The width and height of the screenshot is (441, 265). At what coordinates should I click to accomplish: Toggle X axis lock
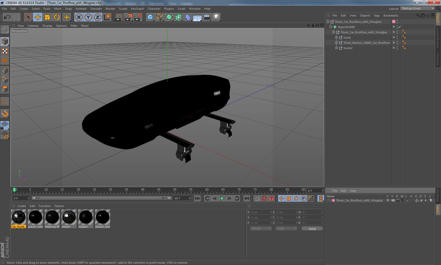click(x=78, y=17)
